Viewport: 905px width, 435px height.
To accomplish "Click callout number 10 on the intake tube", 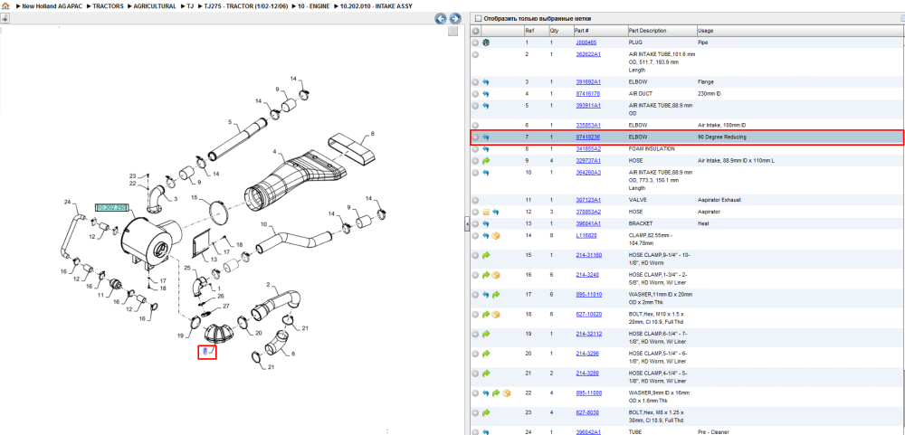I will click(263, 224).
